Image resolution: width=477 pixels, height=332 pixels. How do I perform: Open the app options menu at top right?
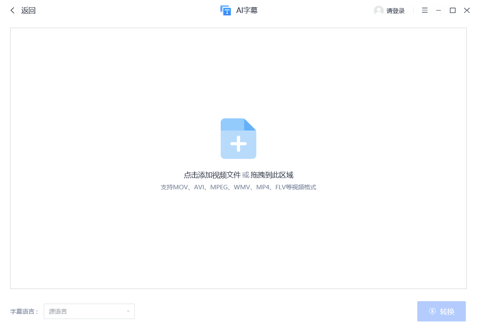pyautogui.click(x=424, y=10)
